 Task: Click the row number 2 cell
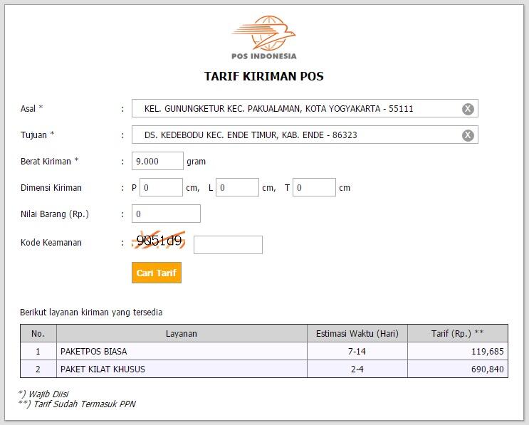[38, 369]
